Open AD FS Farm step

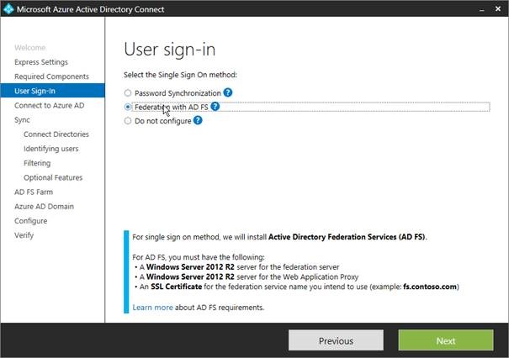[34, 192]
